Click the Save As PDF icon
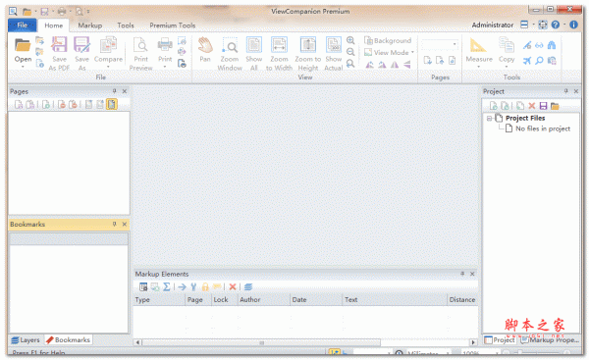 [x=59, y=45]
